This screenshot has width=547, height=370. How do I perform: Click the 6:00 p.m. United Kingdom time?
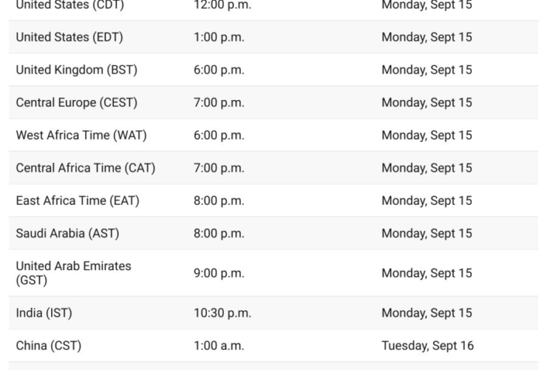coord(219,70)
